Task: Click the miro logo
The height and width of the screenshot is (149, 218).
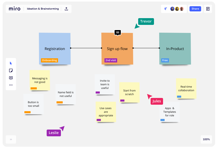Action: 15,9
